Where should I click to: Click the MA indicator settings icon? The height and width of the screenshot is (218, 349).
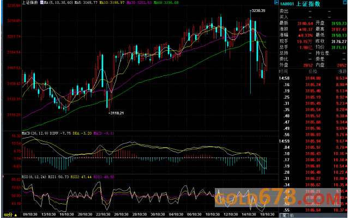[42, 3]
